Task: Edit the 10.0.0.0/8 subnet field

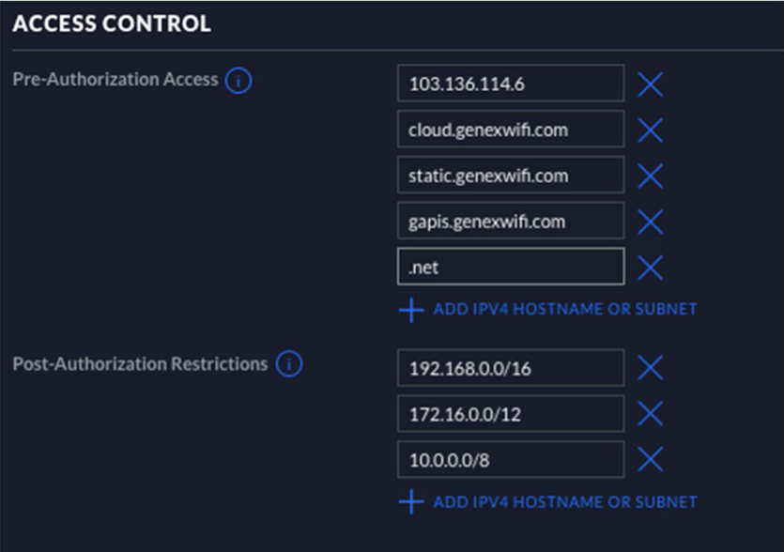Action: point(511,459)
